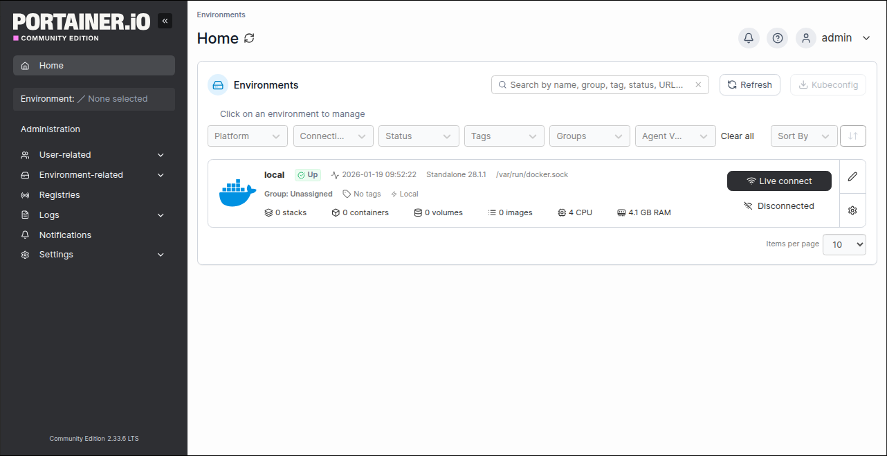The width and height of the screenshot is (887, 456).
Task: Click the refresh icon beside Home title
Action: [249, 38]
